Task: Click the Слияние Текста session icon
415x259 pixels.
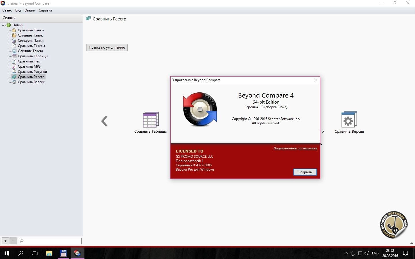Action: click(14, 51)
